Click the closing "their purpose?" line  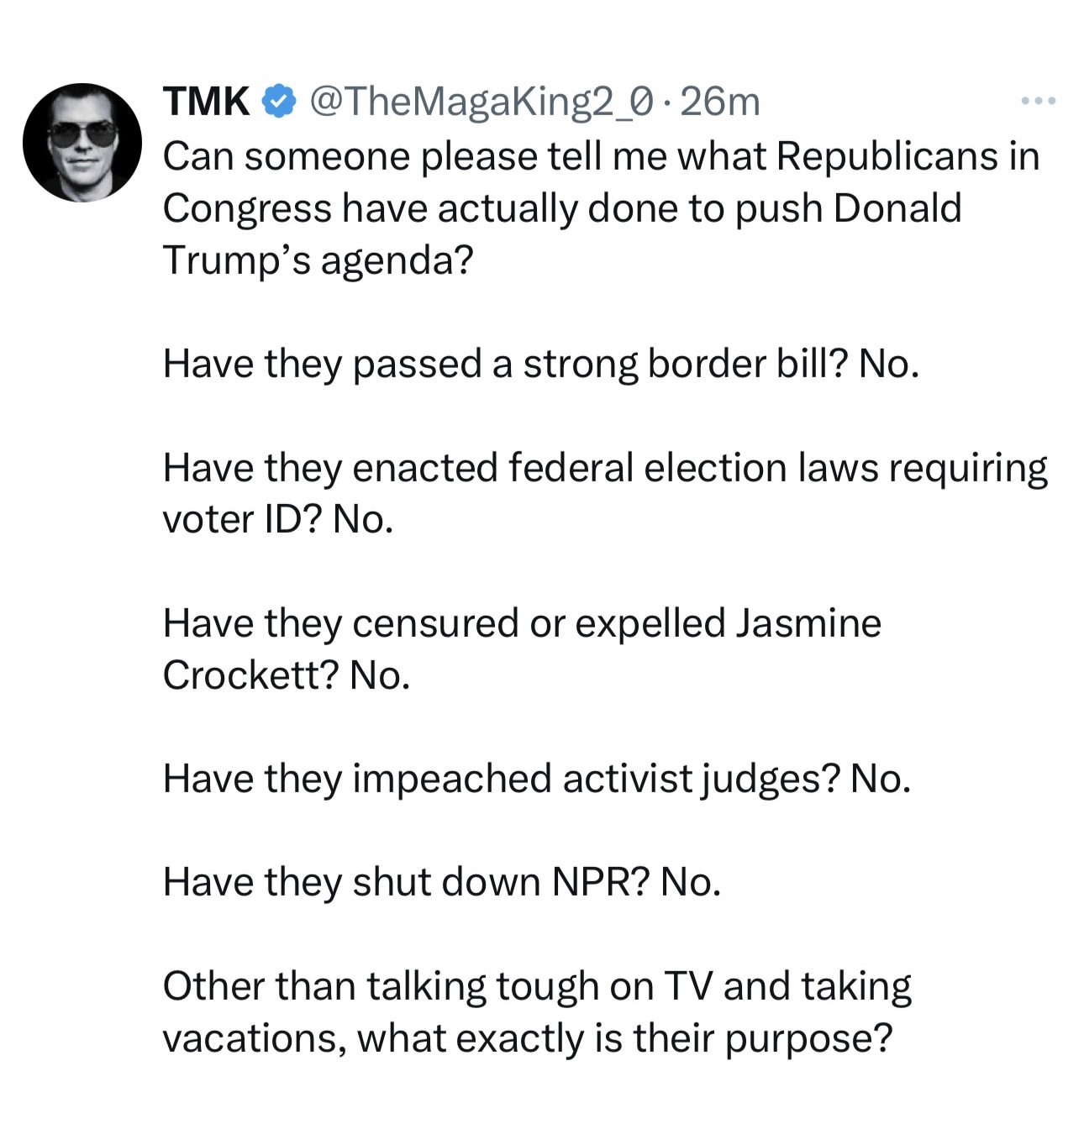pos(527,1038)
